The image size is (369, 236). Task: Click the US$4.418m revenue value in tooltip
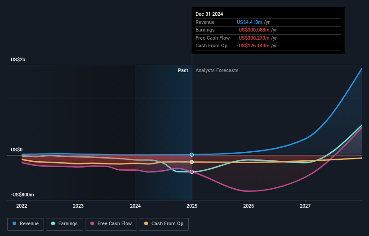[x=253, y=23]
